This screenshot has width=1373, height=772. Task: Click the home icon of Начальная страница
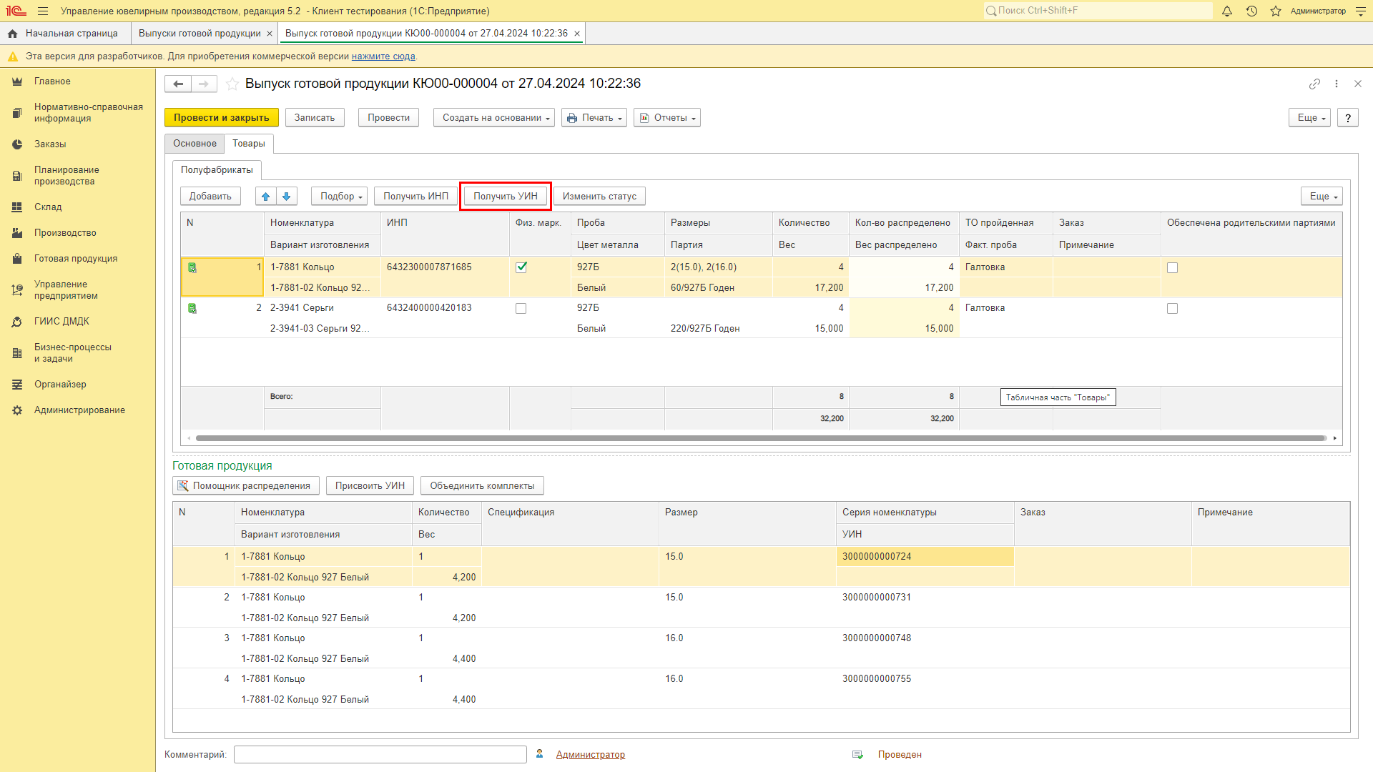click(12, 34)
